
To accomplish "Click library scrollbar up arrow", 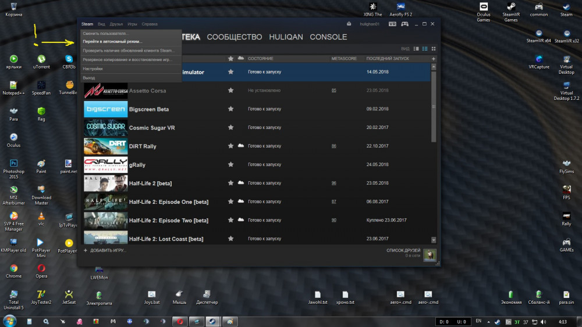I will point(434,67).
